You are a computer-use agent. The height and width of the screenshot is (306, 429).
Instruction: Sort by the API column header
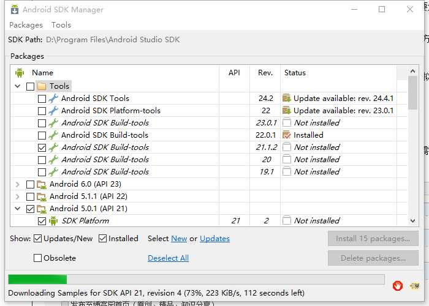click(234, 73)
